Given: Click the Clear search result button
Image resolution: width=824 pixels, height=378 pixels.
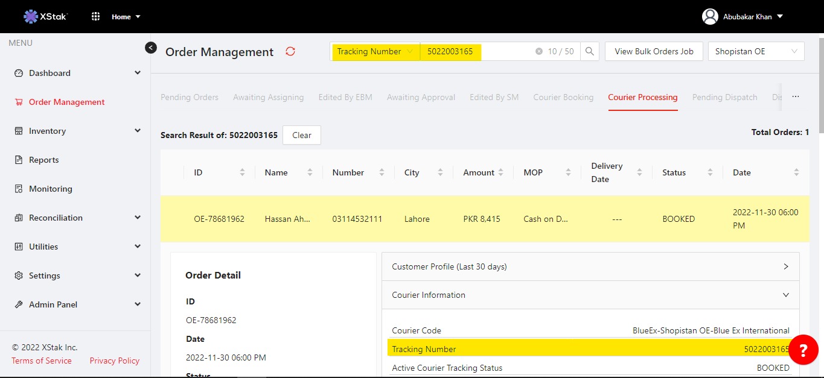Looking at the screenshot, I should click(302, 135).
